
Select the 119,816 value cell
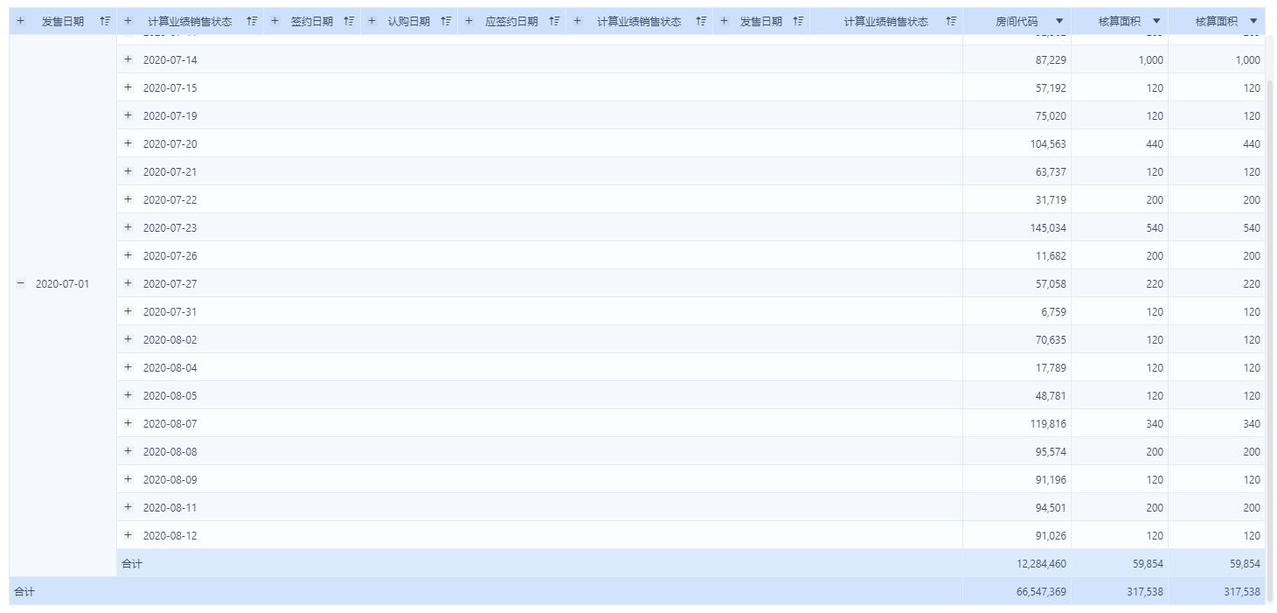(x=1017, y=423)
